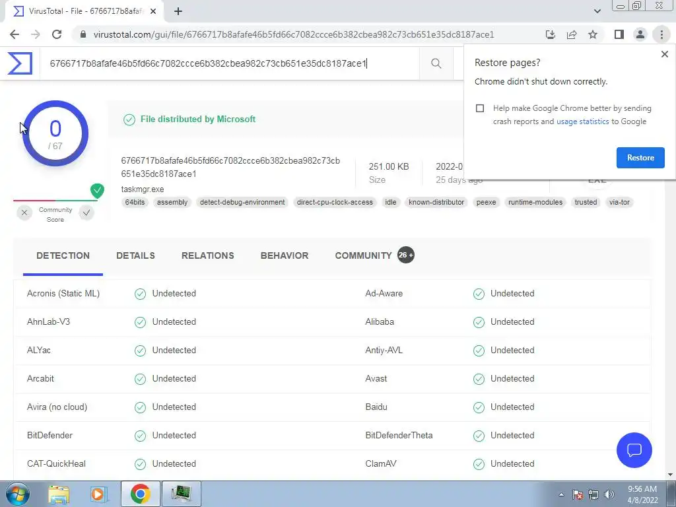676x507 pixels.
Task: Click the 251.00 KB size value
Action: click(x=389, y=166)
